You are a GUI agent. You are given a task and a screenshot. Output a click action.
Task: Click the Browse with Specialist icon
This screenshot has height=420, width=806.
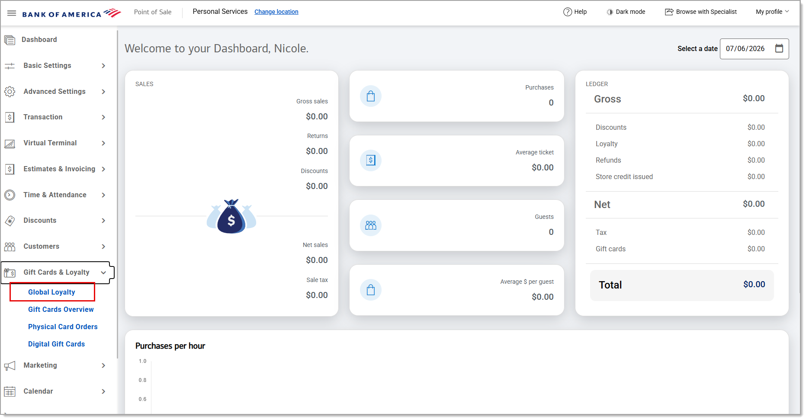tap(669, 12)
